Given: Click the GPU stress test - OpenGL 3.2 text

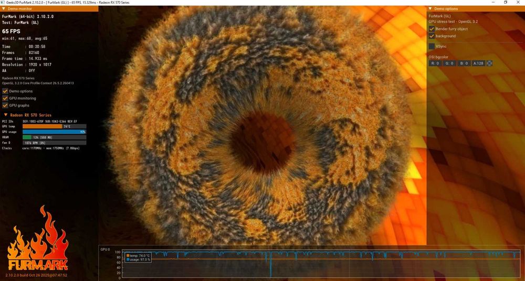Looking at the screenshot, I should pos(454,21).
